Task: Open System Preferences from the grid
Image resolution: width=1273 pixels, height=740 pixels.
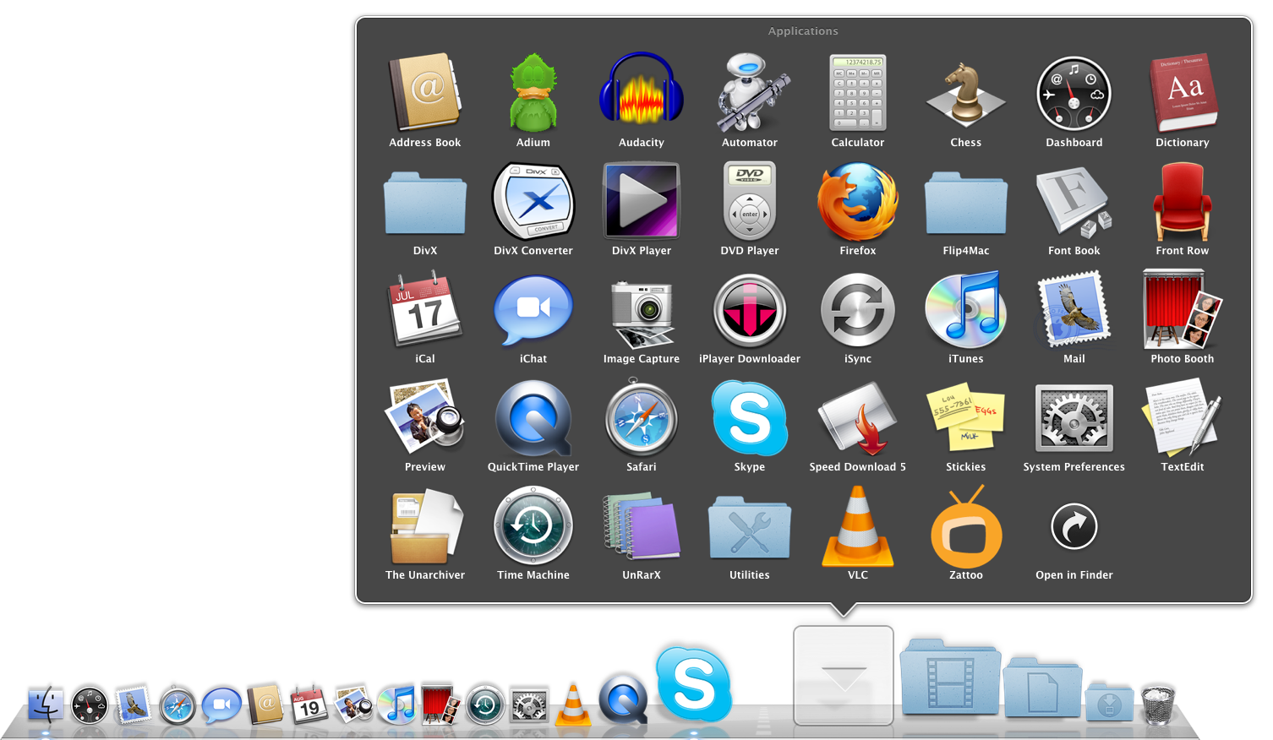Action: pyautogui.click(x=1074, y=417)
